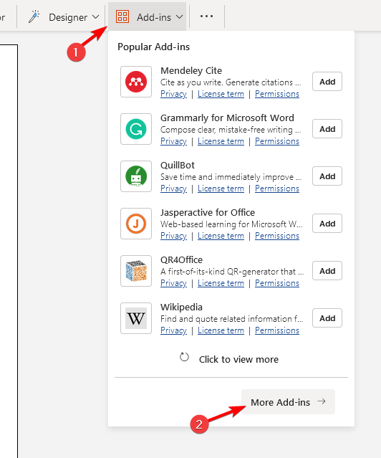Add the QuillBot add-in
The image size is (381, 458).
[x=327, y=176]
